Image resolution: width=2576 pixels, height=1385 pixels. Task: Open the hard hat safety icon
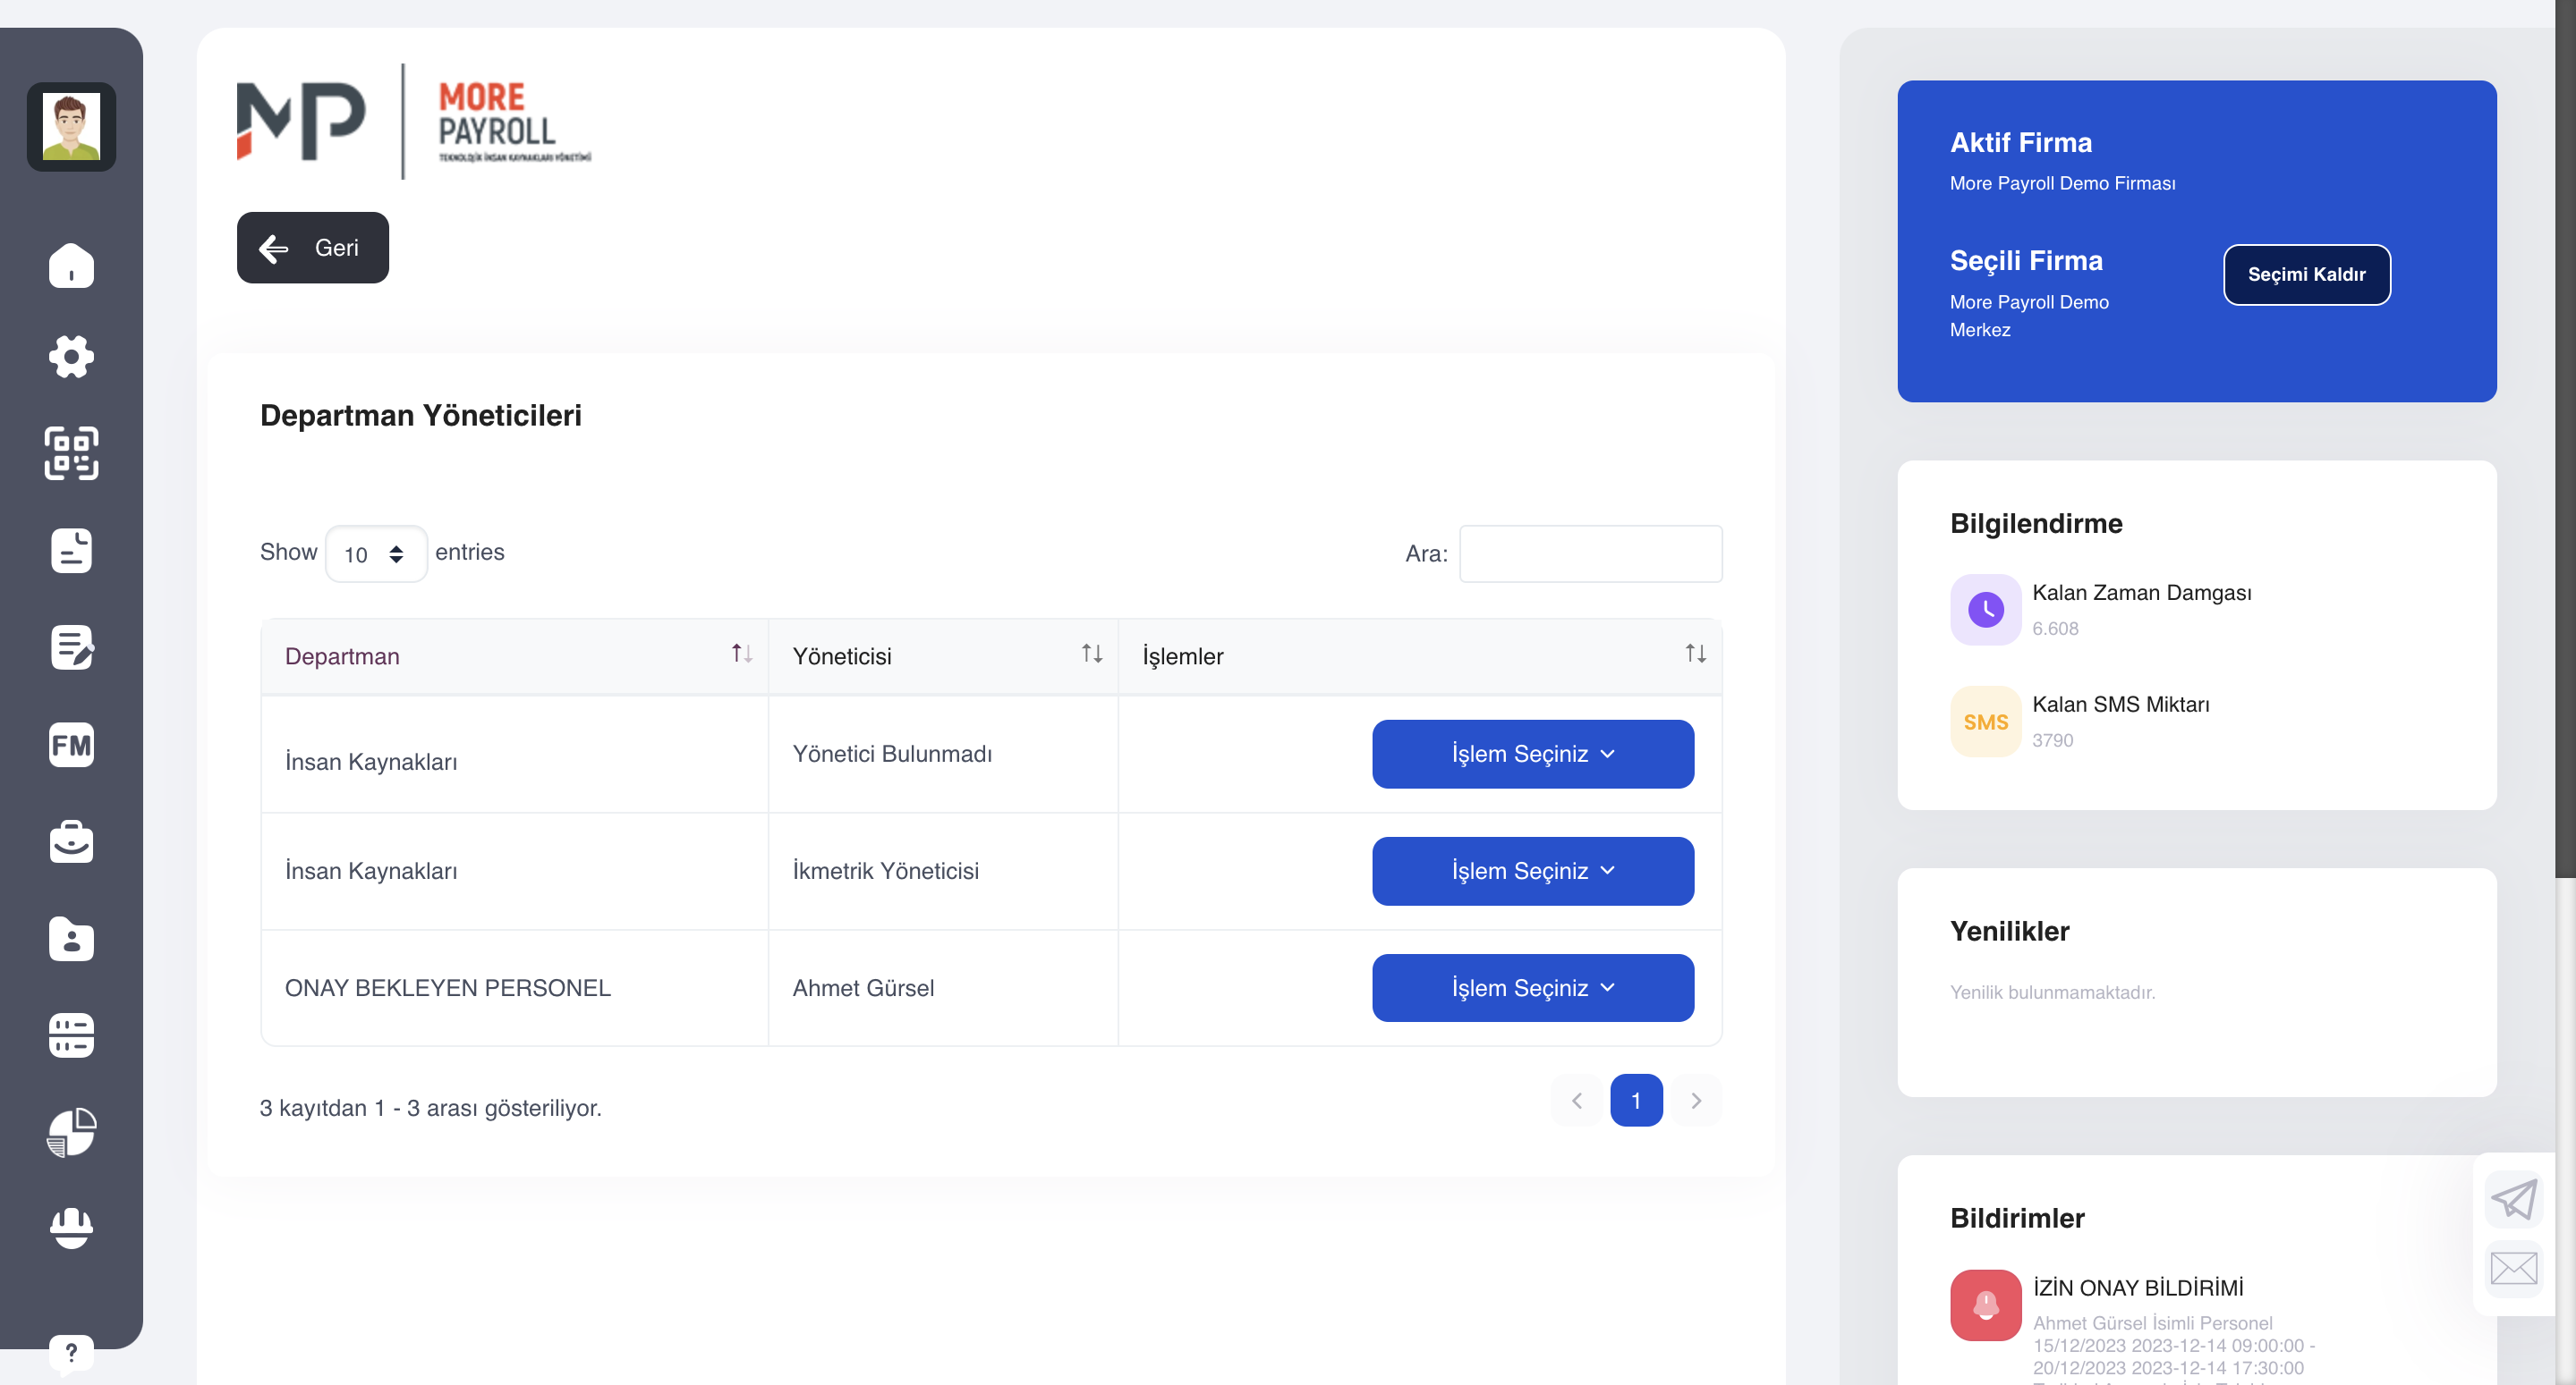pyautogui.click(x=71, y=1227)
